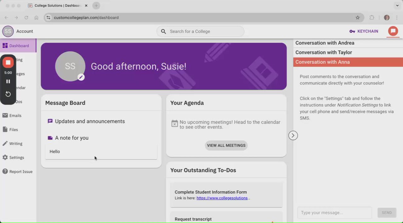Collapse the chat panel with the arrow

coord(293,135)
